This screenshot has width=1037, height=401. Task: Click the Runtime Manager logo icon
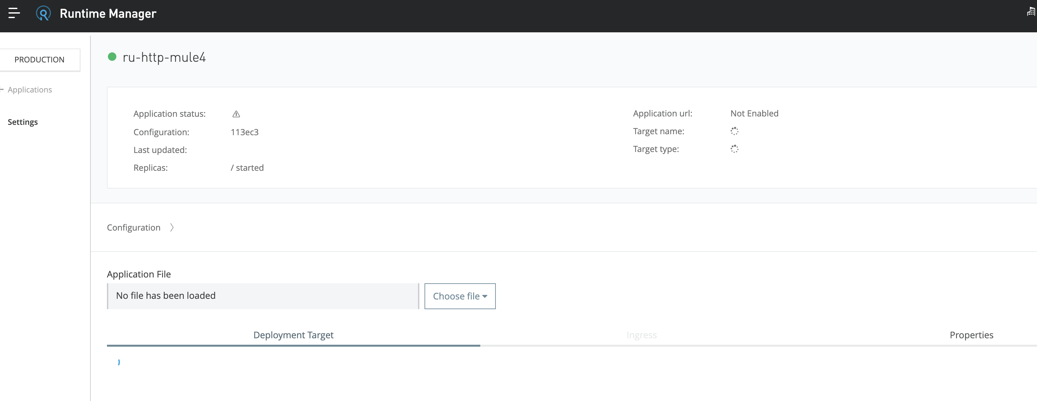[x=43, y=13]
